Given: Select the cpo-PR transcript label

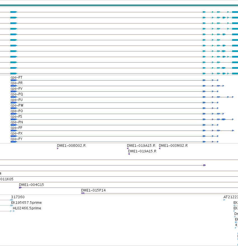Looking at the screenshot, I should tap(17, 83).
